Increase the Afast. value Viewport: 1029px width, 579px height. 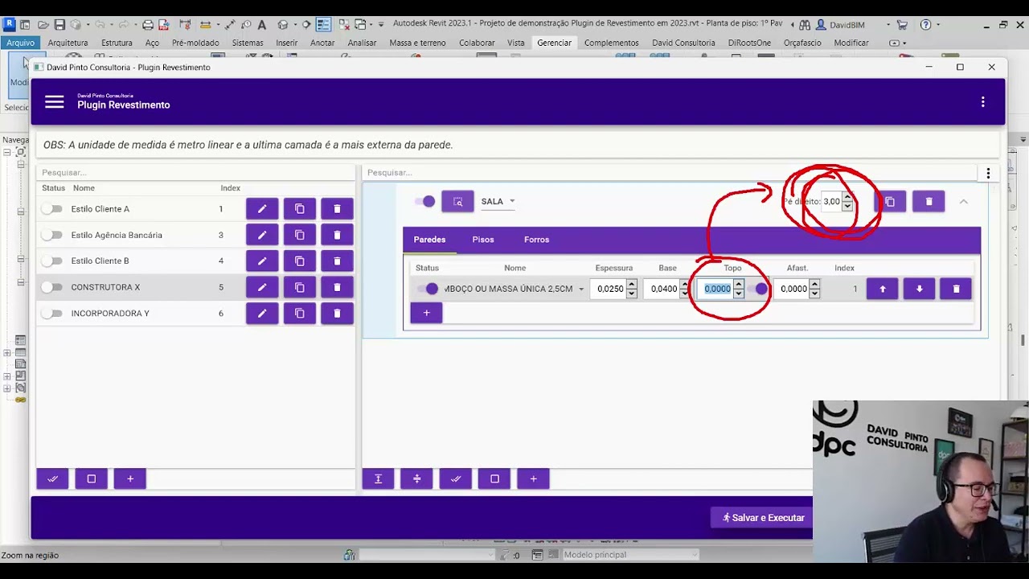814,285
